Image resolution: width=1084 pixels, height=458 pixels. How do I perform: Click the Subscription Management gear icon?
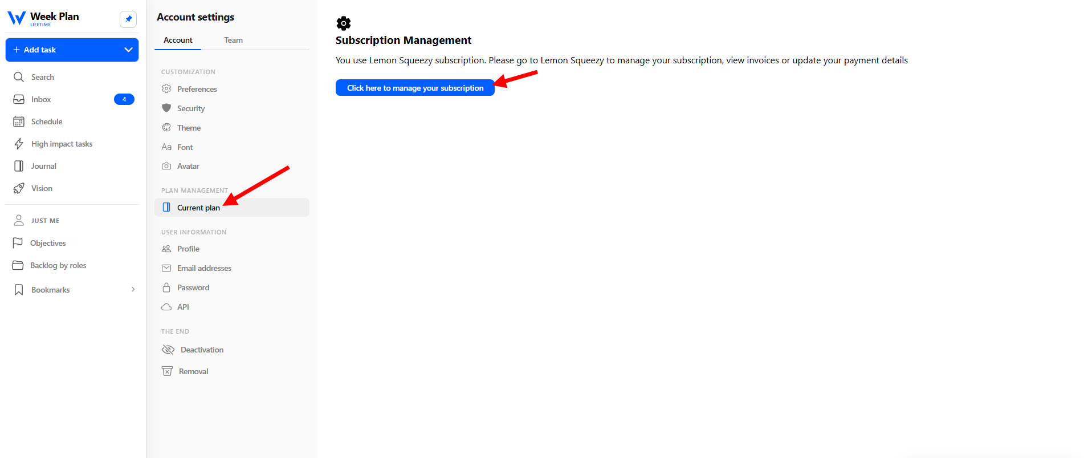pyautogui.click(x=344, y=23)
